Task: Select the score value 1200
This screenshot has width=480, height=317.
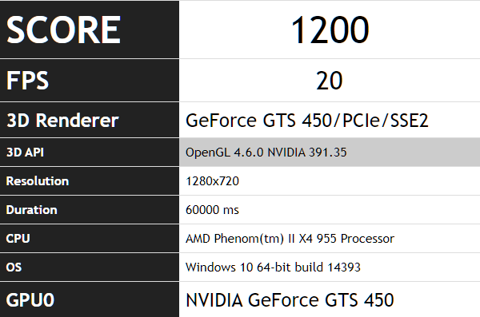Action: [330, 30]
